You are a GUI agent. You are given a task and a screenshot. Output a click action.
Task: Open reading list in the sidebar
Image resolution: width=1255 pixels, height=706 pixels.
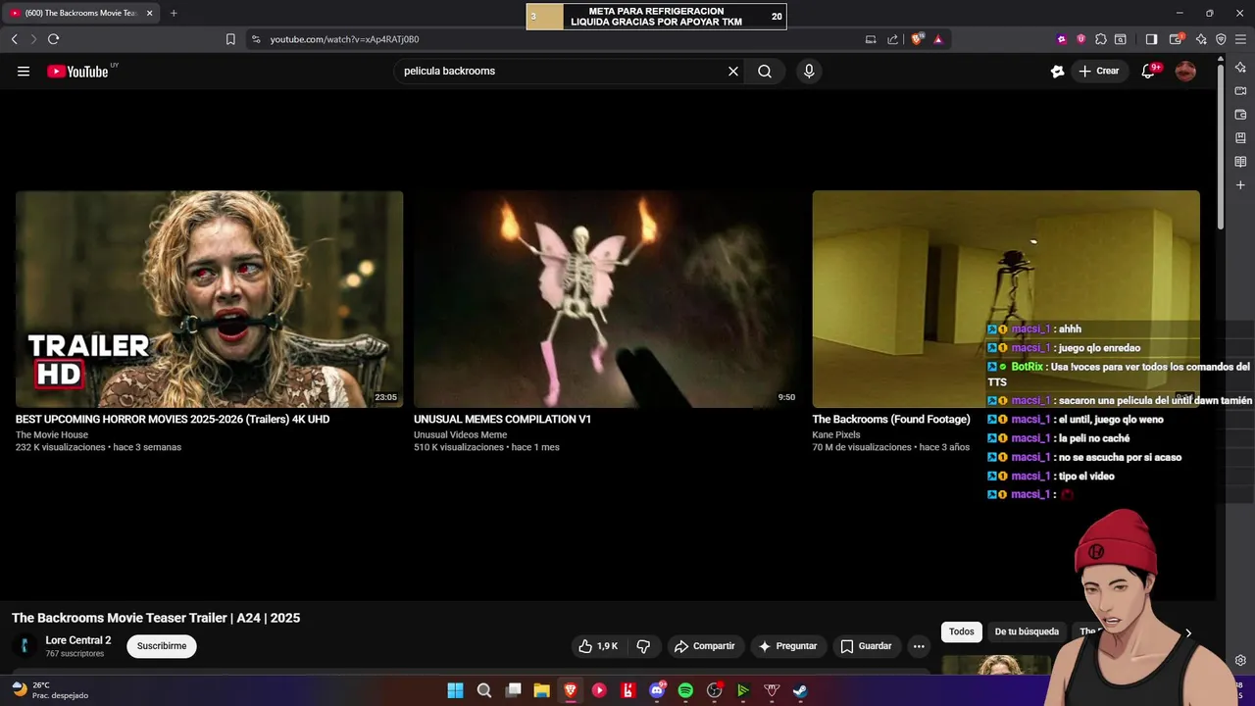pyautogui.click(x=1240, y=162)
